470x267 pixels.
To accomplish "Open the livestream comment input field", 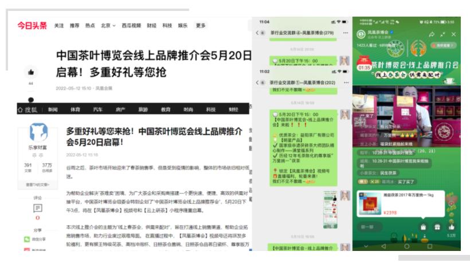I will click(x=369, y=227).
